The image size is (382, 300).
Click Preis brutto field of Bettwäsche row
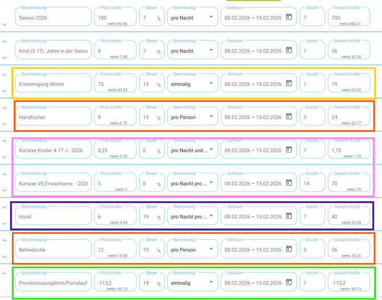[x=114, y=249]
